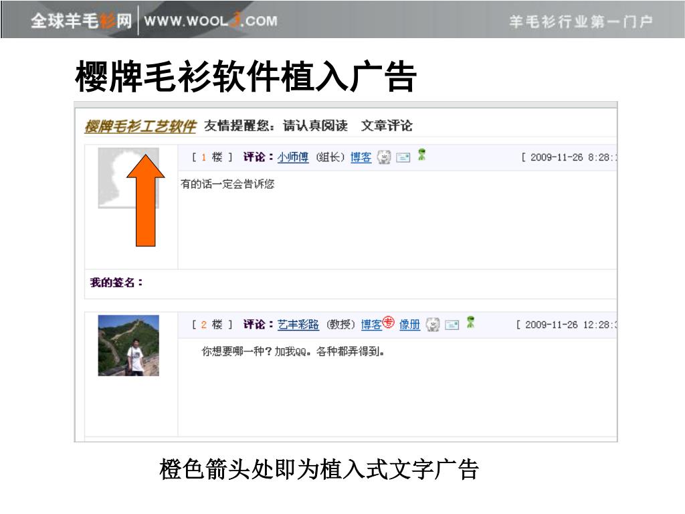Click the red 专 badge icon in comment 2
The height and width of the screenshot is (514, 685).
coord(389,322)
